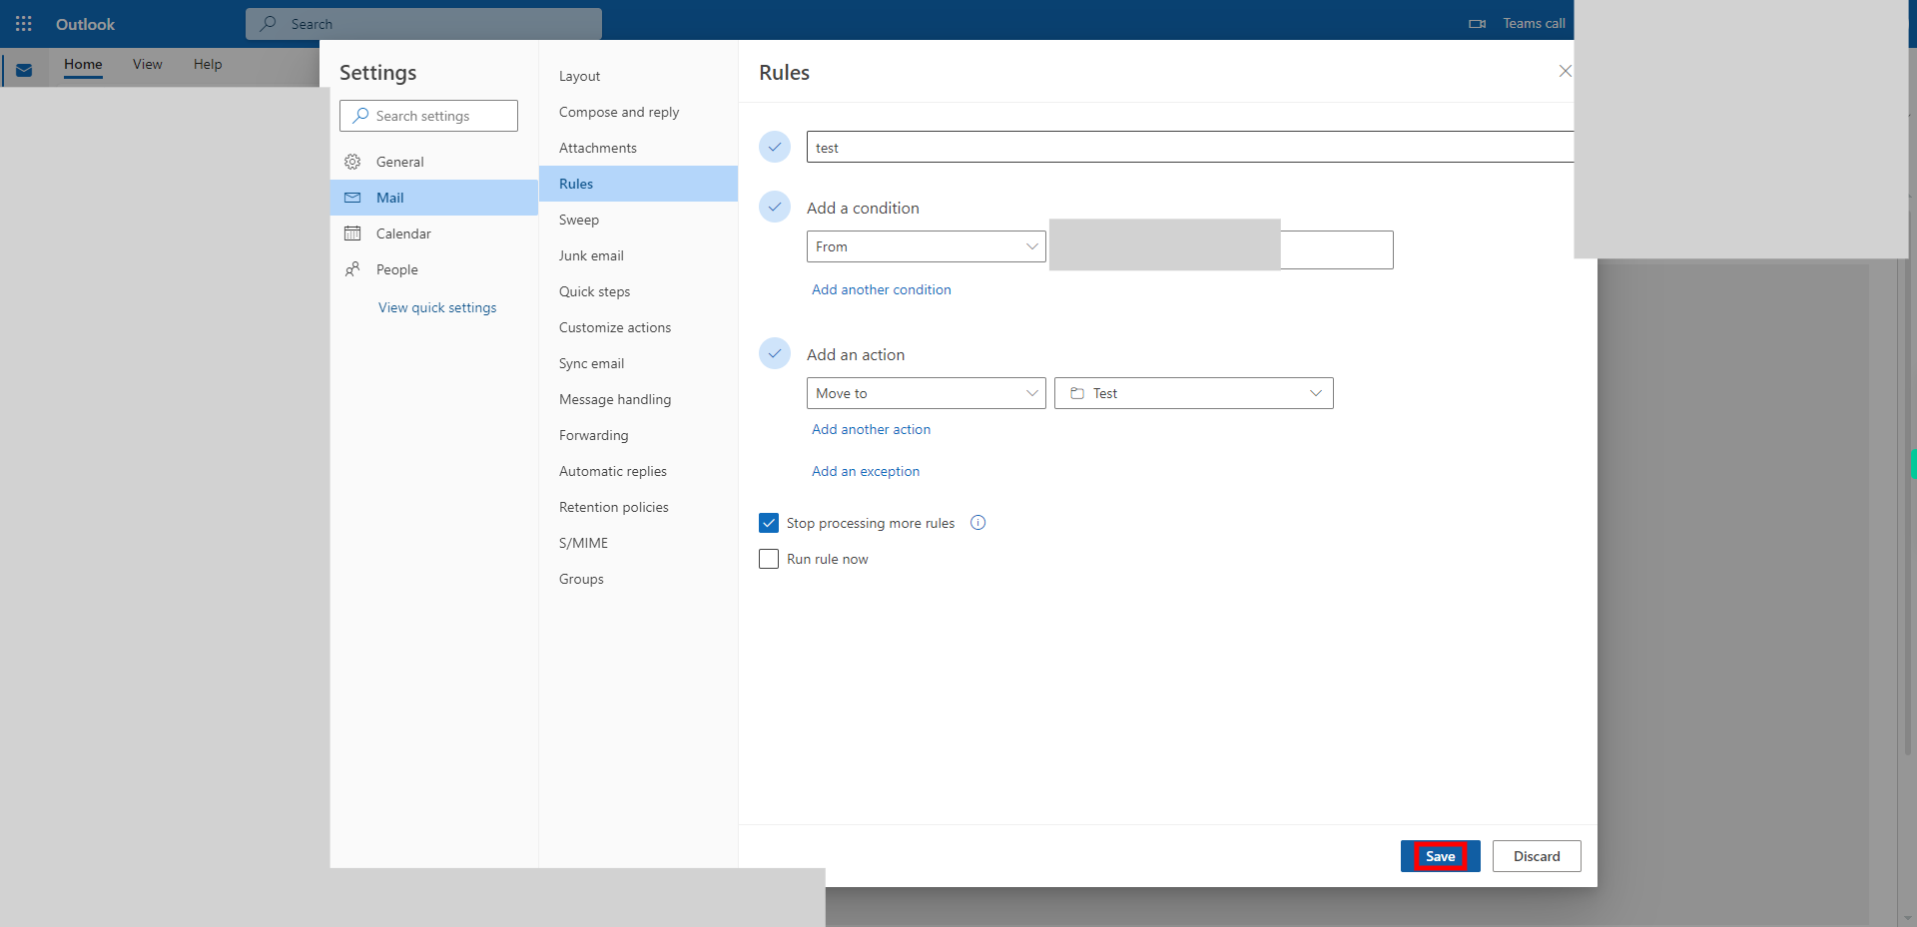Select People settings category
This screenshot has width=1917, height=927.
click(x=434, y=269)
